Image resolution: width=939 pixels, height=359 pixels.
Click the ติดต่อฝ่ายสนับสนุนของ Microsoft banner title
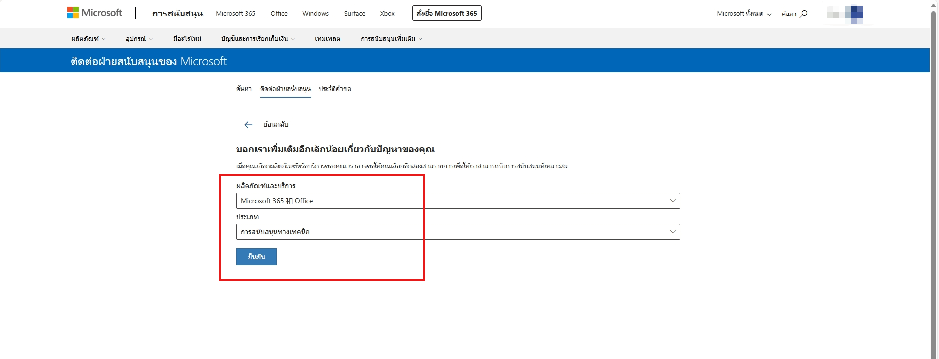tap(149, 61)
